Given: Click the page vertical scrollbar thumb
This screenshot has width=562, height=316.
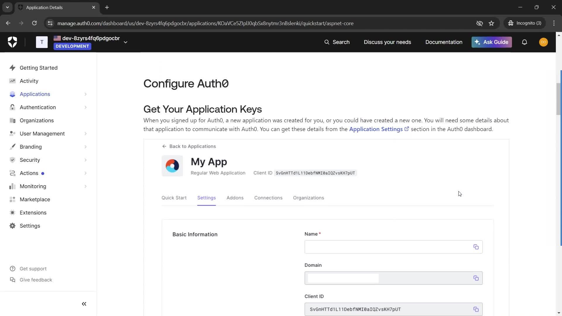Looking at the screenshot, I should (558, 99).
